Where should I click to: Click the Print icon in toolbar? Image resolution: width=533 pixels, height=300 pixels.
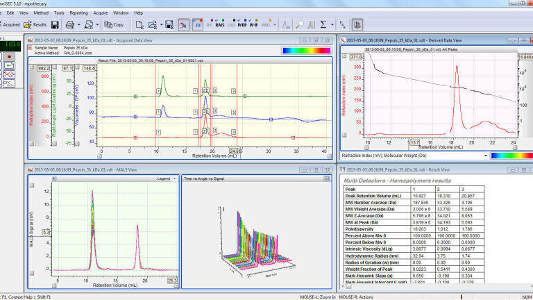[x=70, y=25]
